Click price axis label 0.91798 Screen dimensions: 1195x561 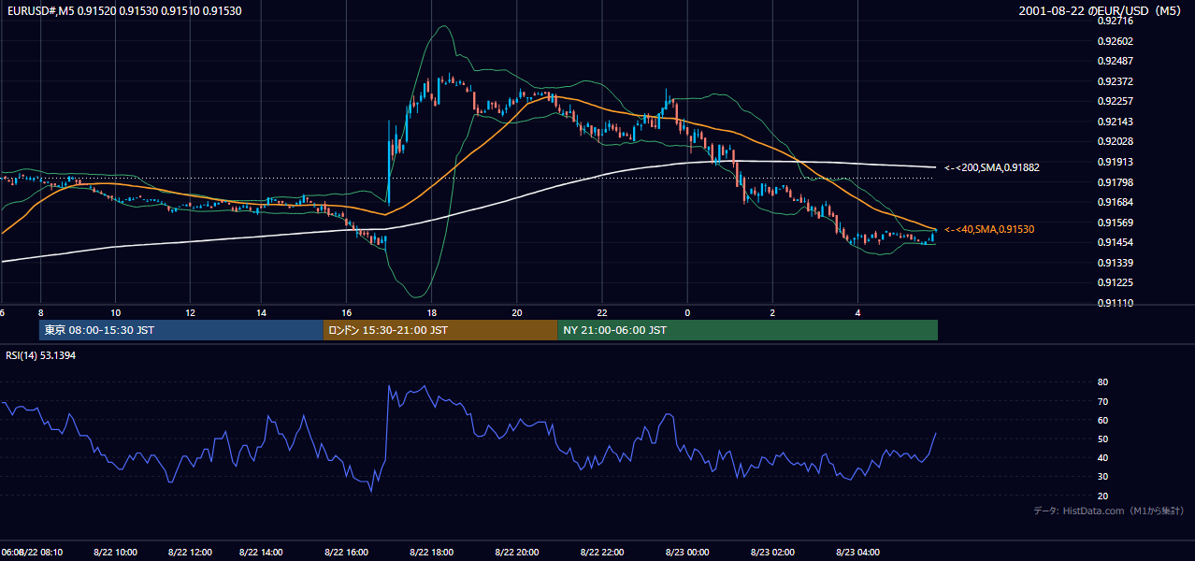click(x=1115, y=182)
